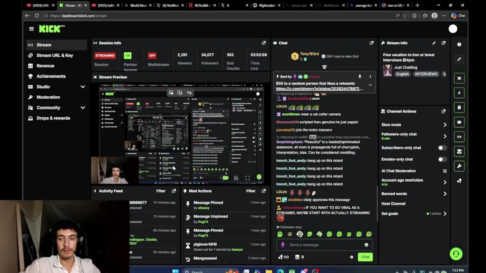Click the speech bubble icon in right sidebar

click(x=459, y=122)
